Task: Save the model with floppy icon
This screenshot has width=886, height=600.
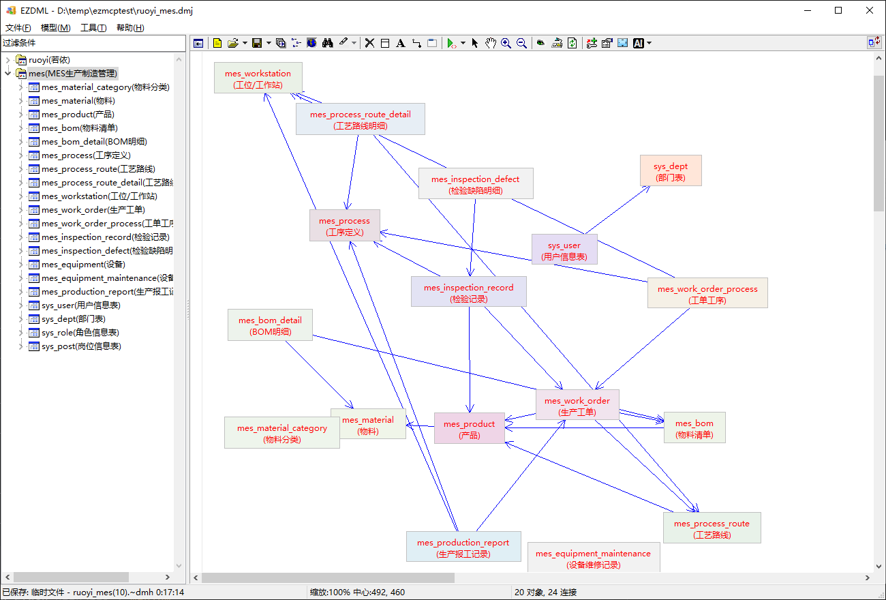Action: 257,43
